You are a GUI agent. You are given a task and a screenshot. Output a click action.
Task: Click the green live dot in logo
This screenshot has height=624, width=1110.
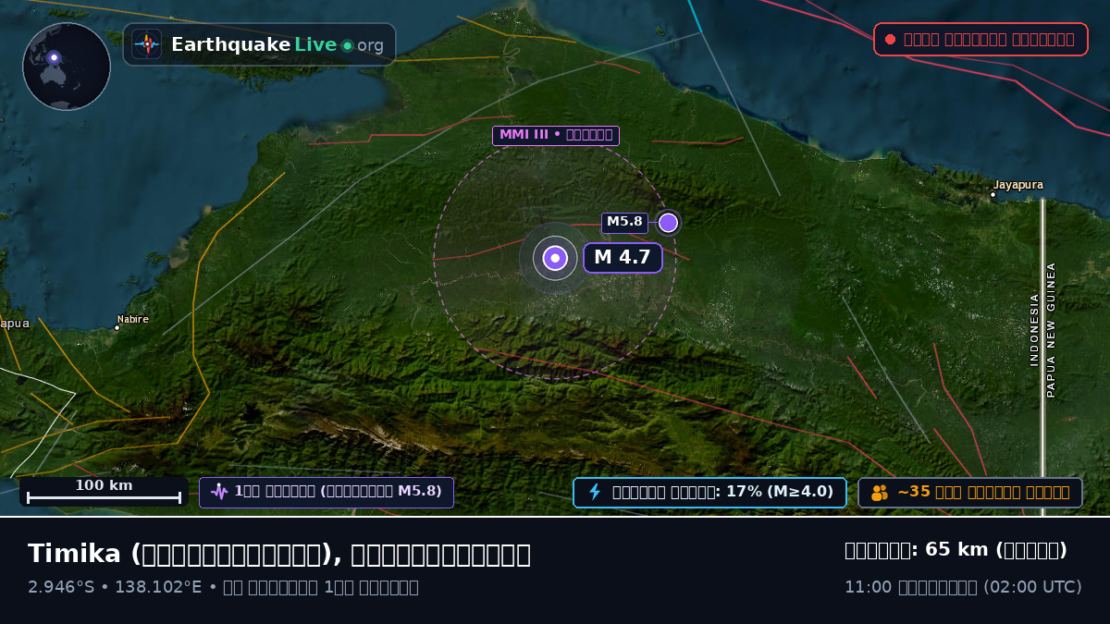(347, 45)
